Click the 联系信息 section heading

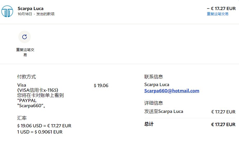pos(153,77)
